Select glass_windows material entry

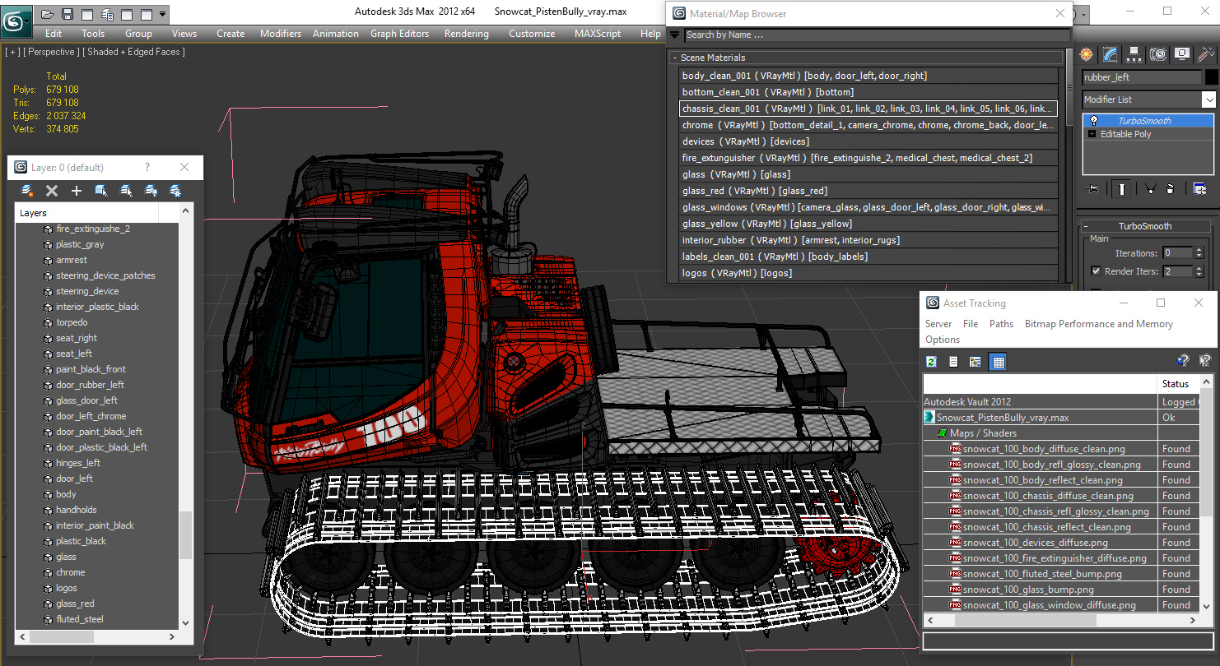tap(868, 207)
